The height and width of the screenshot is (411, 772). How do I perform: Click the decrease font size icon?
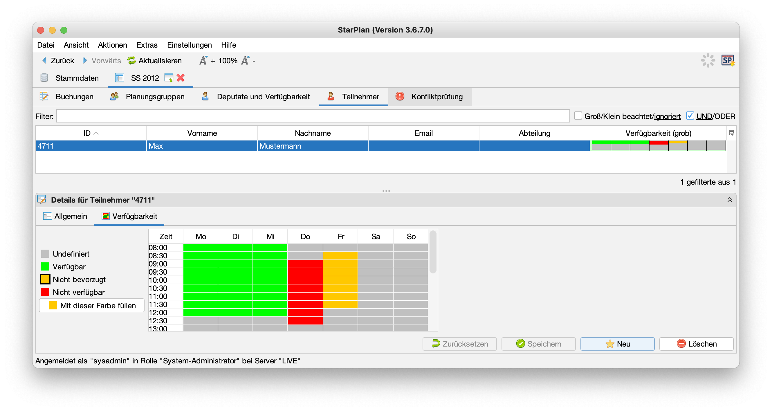[x=246, y=61]
